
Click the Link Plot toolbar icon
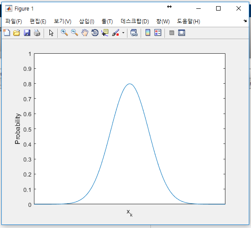(134, 33)
